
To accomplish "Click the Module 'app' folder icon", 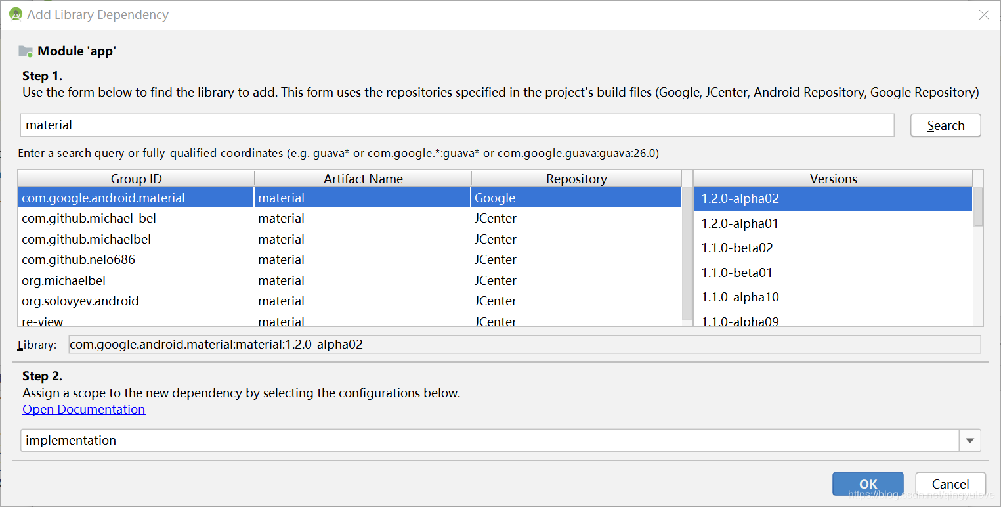I will point(26,51).
